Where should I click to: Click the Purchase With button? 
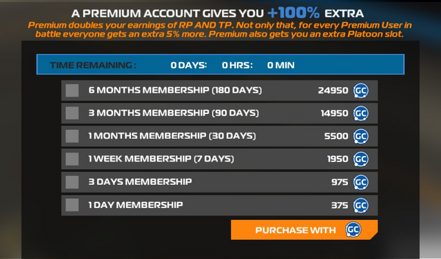304,230
